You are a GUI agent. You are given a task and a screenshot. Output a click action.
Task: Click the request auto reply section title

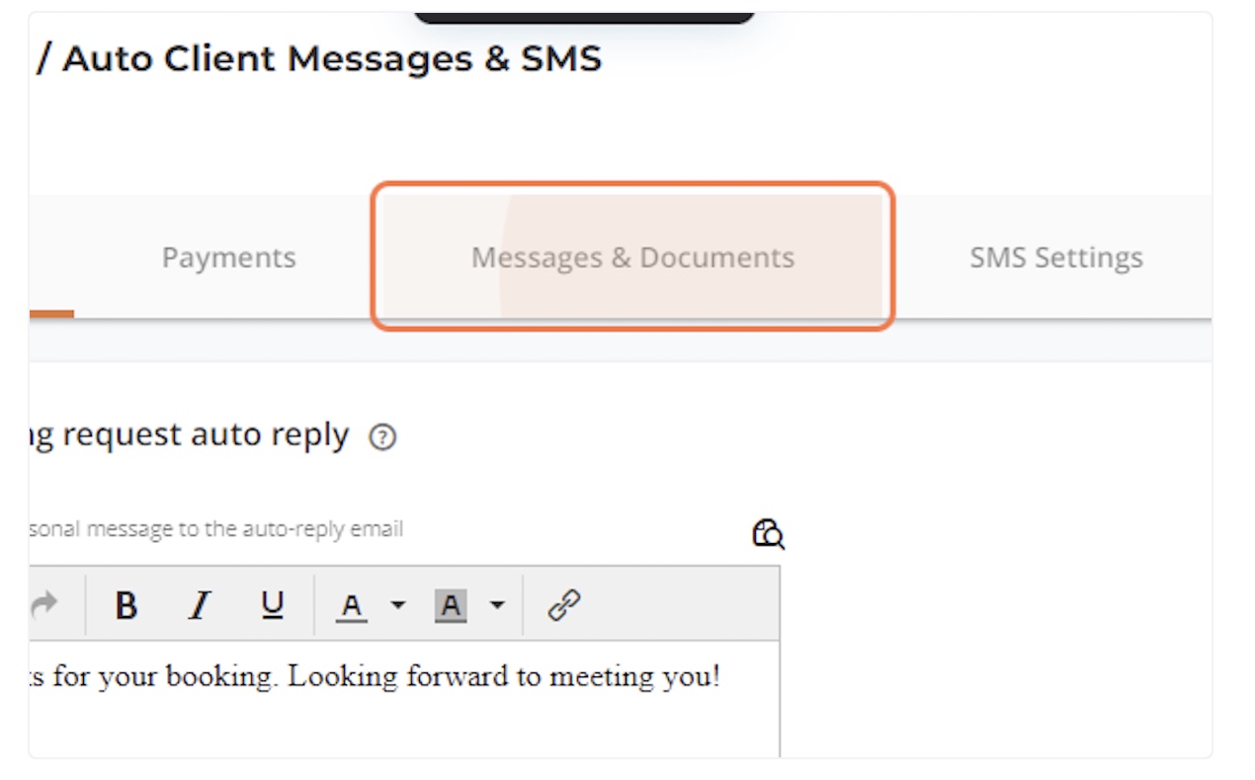coord(188,435)
